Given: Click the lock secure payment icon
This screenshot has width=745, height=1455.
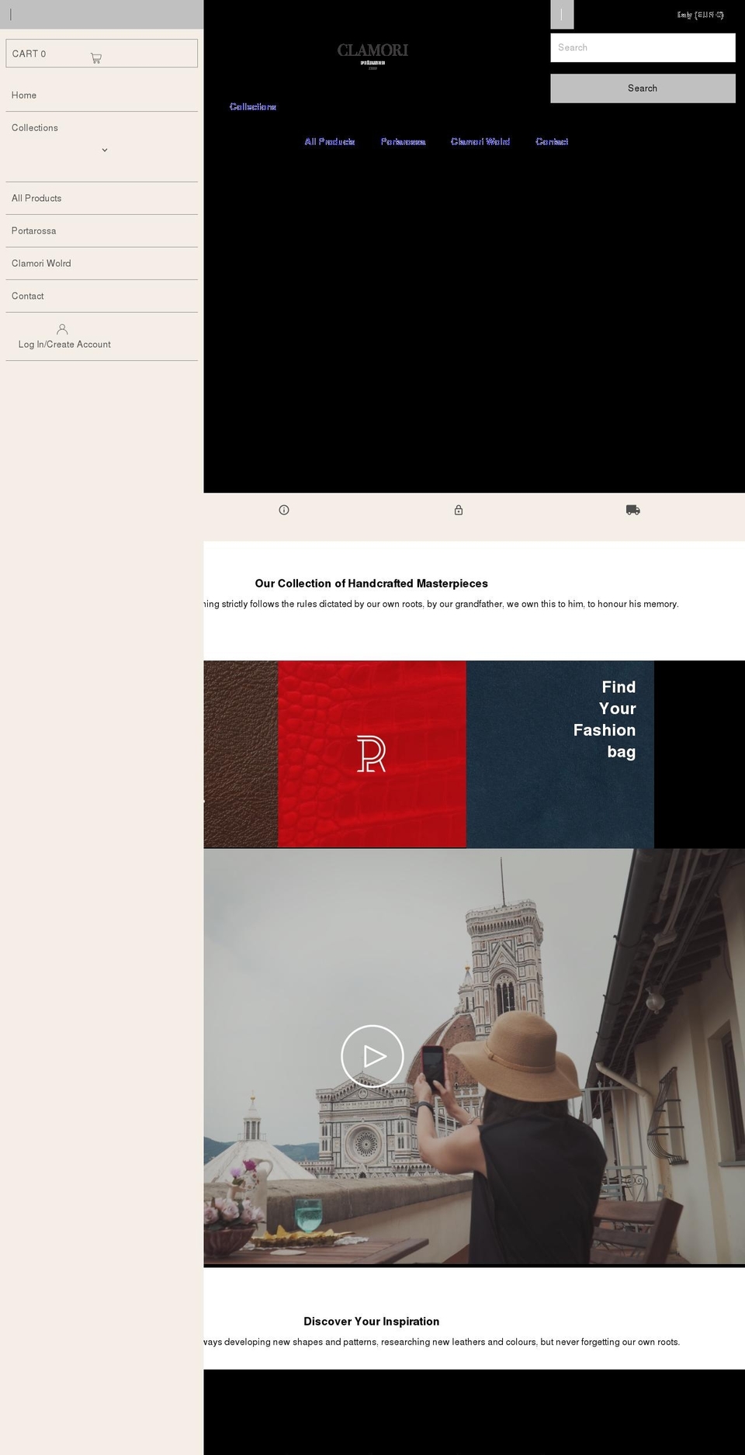Looking at the screenshot, I should (x=459, y=510).
